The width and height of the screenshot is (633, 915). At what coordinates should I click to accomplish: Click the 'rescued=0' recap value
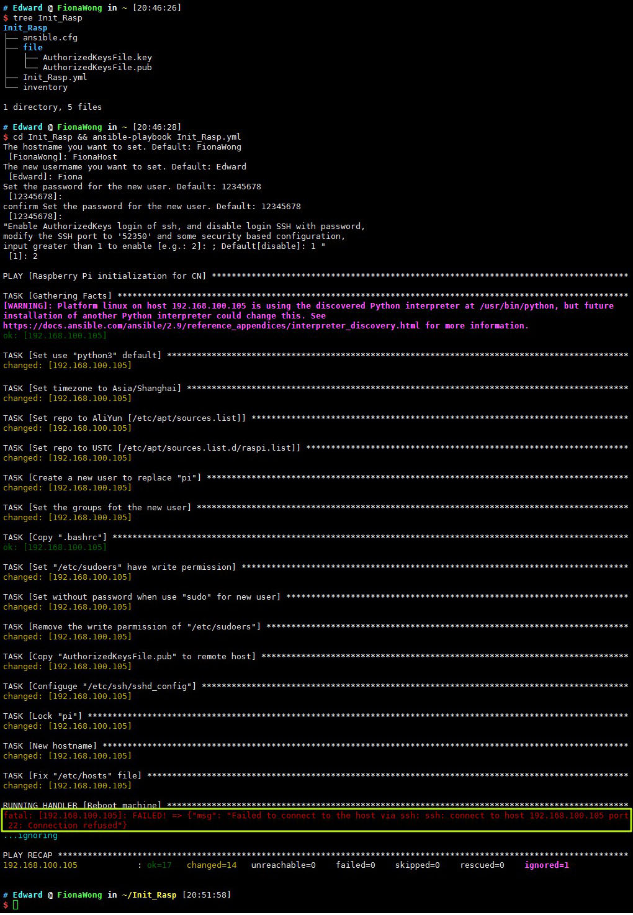click(482, 865)
